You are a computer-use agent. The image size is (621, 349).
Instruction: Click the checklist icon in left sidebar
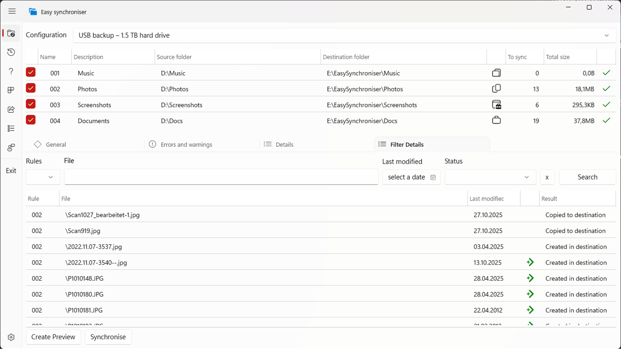tap(11, 129)
